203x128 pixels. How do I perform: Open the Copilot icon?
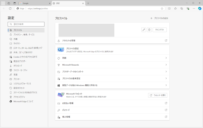click(x=200, y=9)
